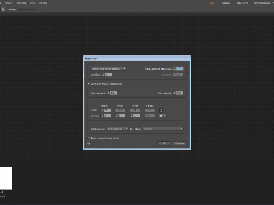Click the help icon beside the resolution dropdown
The height and width of the screenshot is (205, 274).
click(x=131, y=129)
